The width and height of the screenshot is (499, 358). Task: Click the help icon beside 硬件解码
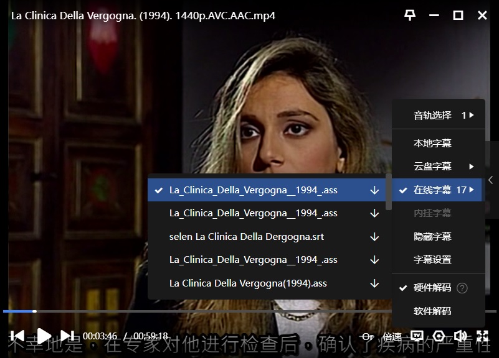pos(462,288)
